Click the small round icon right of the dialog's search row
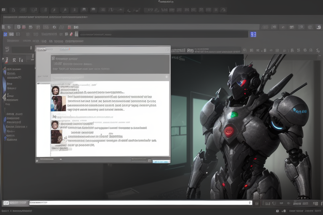Image resolution: width=323 pixels, height=215 pixels. 166,77
